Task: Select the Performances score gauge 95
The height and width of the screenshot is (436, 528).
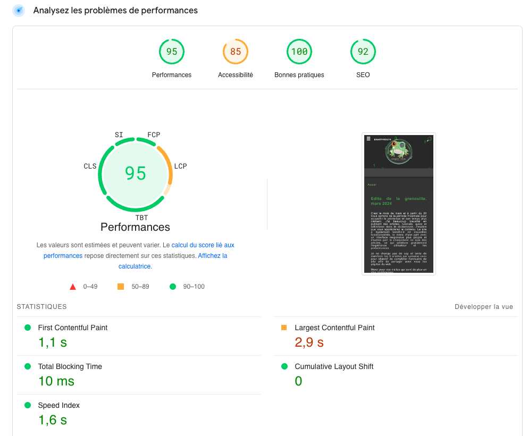Action: pyautogui.click(x=171, y=52)
